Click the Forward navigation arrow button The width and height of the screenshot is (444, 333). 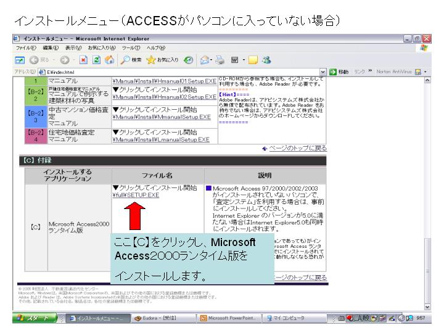(x=65, y=60)
